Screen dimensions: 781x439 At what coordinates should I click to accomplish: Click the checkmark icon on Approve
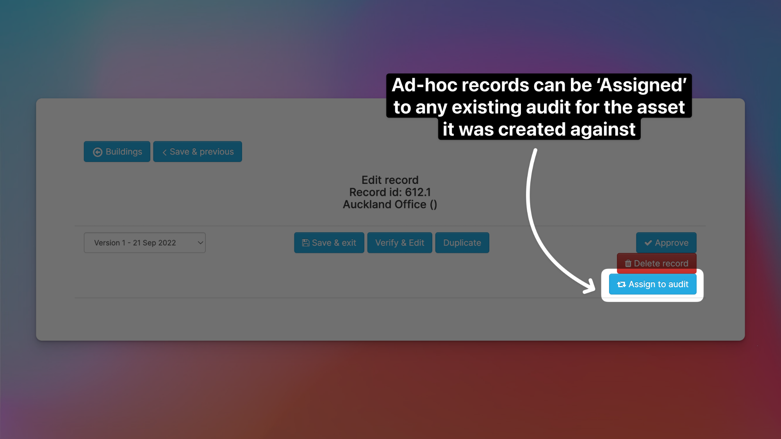point(648,243)
